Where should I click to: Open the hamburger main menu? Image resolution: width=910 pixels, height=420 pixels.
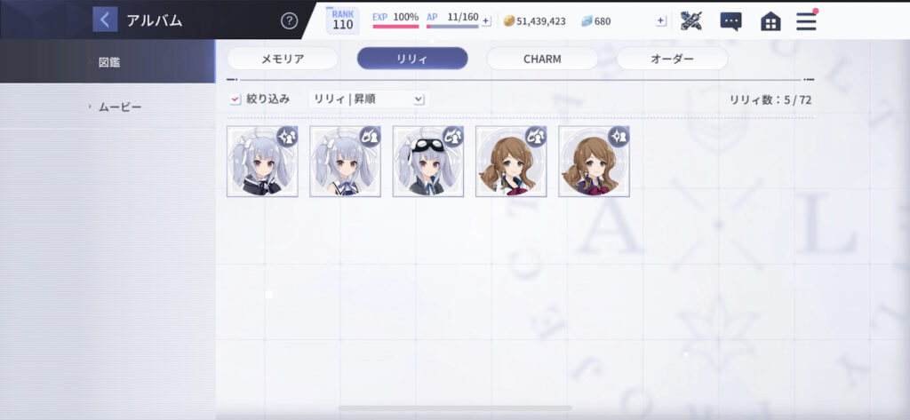[806, 21]
